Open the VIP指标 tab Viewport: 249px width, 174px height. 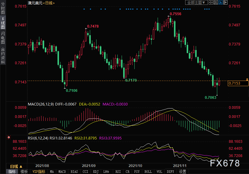click(39, 172)
